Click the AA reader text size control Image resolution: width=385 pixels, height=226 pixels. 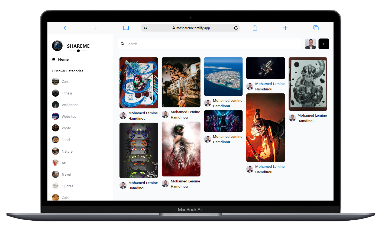coord(145,28)
